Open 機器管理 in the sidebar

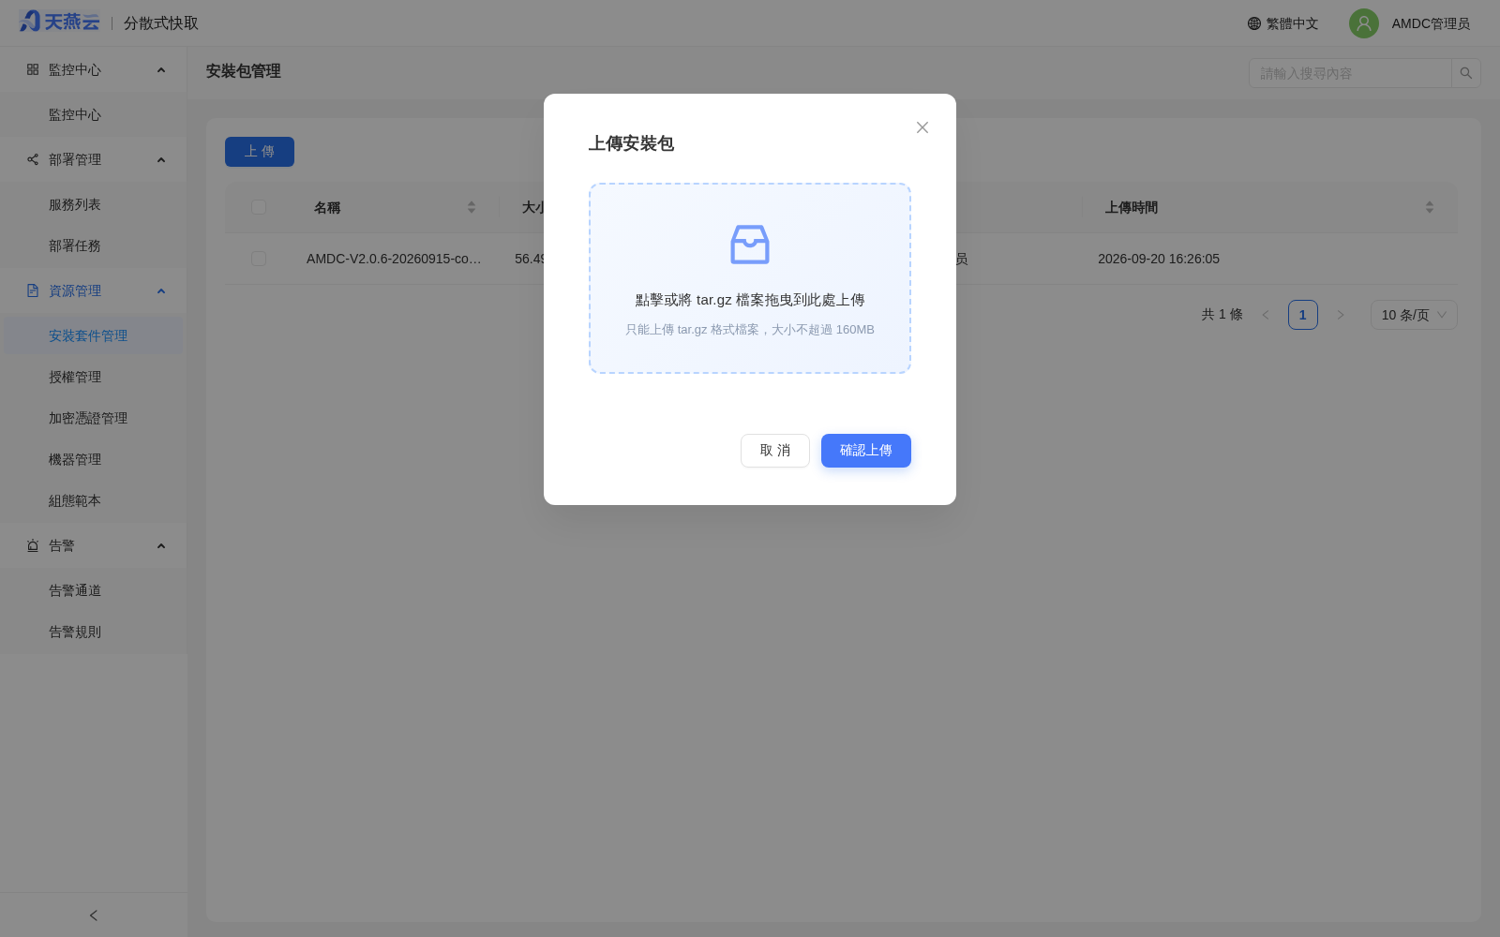coord(94,459)
